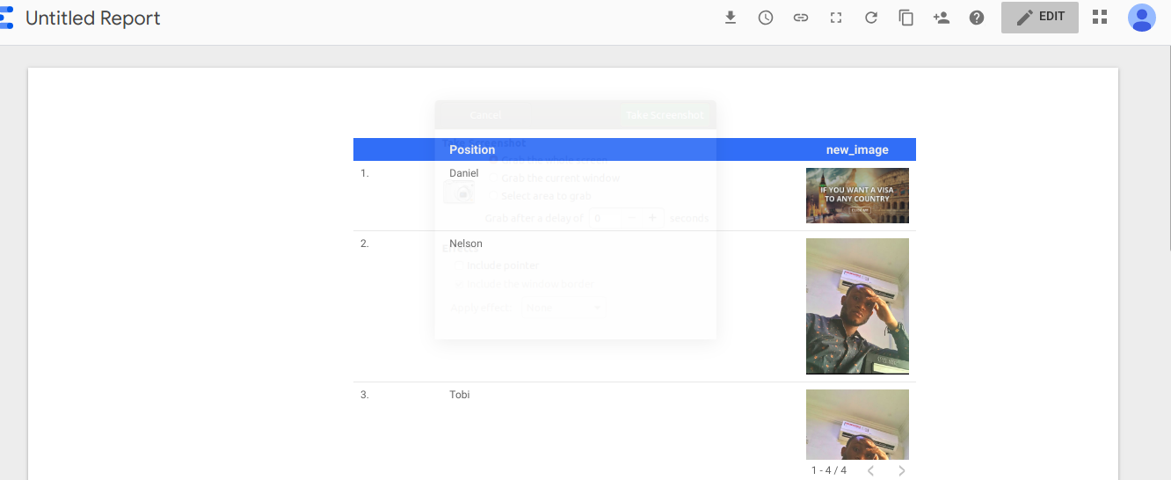1171x480 pixels.
Task: Click the photo thumbnail in Nelson's row
Action: point(857,306)
